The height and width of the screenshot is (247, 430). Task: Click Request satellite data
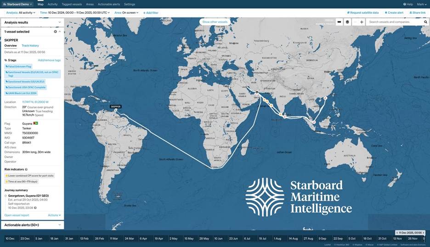[362, 12]
